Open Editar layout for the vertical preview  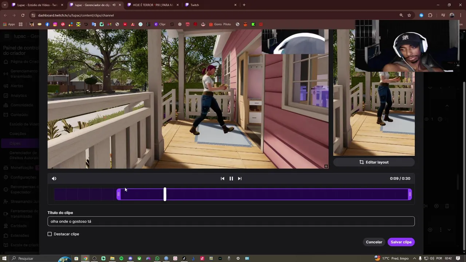click(374, 162)
